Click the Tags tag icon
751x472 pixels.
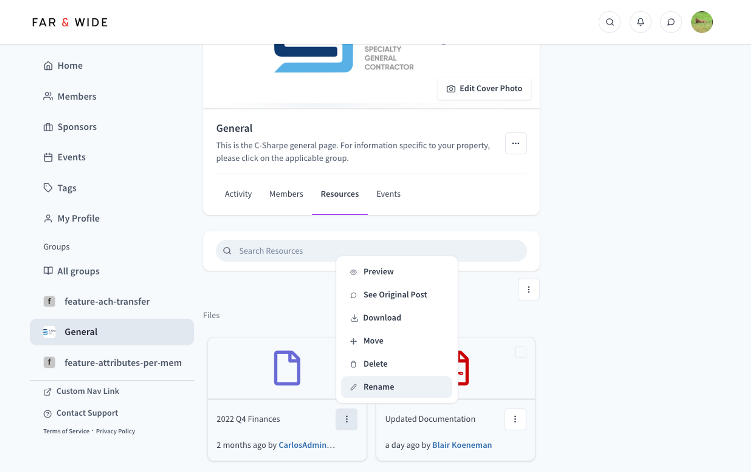pos(48,188)
